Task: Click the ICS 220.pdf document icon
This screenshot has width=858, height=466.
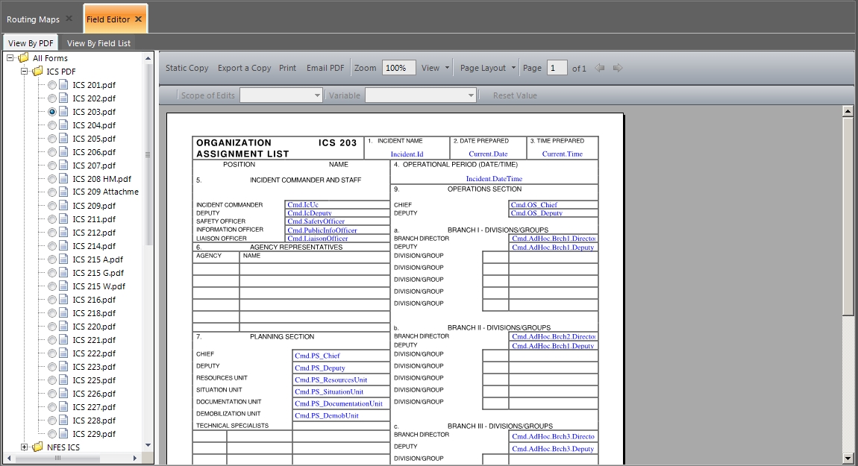Action: [63, 326]
